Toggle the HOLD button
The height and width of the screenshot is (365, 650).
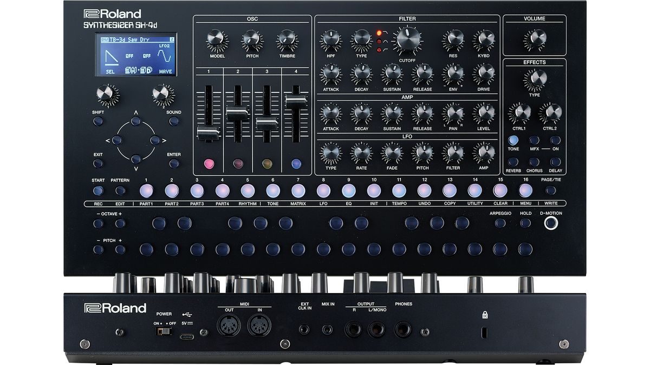coord(525,223)
